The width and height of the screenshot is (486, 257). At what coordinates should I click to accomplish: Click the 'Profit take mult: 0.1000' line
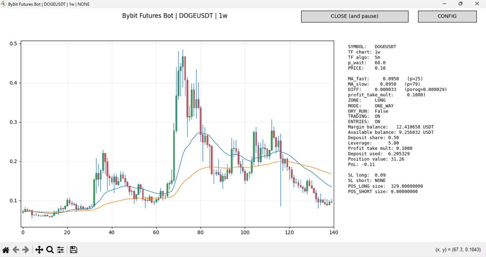tap(380, 148)
